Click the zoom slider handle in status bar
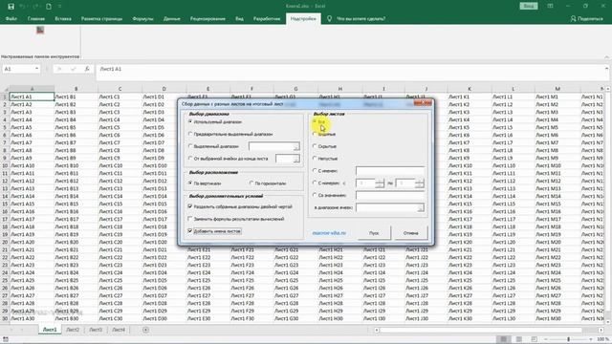The image size is (612, 344). (x=568, y=339)
